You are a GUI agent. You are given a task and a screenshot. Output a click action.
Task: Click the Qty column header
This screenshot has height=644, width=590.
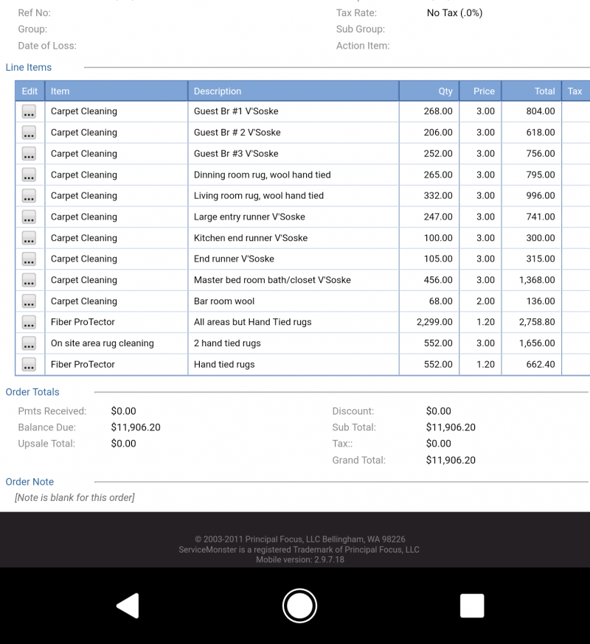[x=445, y=91]
